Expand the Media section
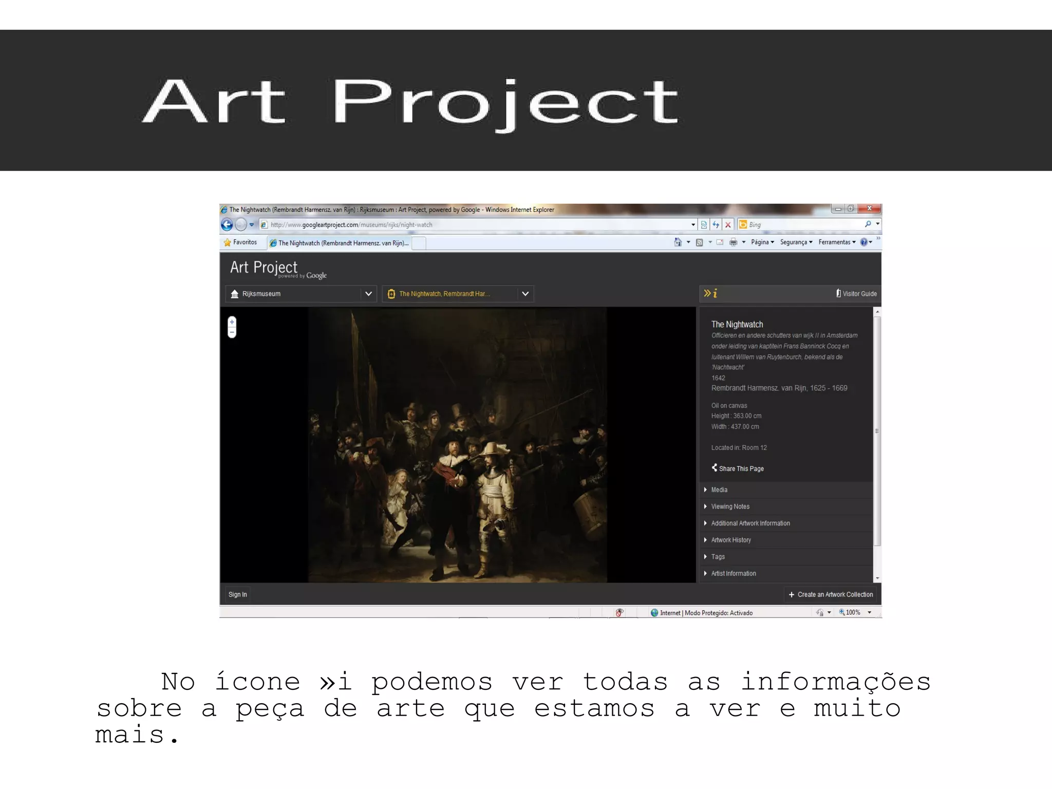The width and height of the screenshot is (1052, 789). click(786, 490)
